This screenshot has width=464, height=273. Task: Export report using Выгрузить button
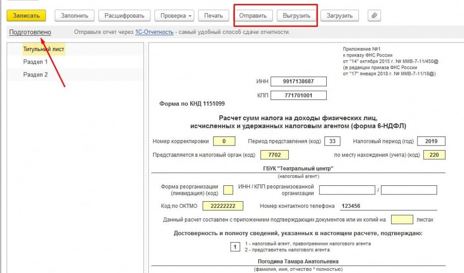(x=296, y=16)
